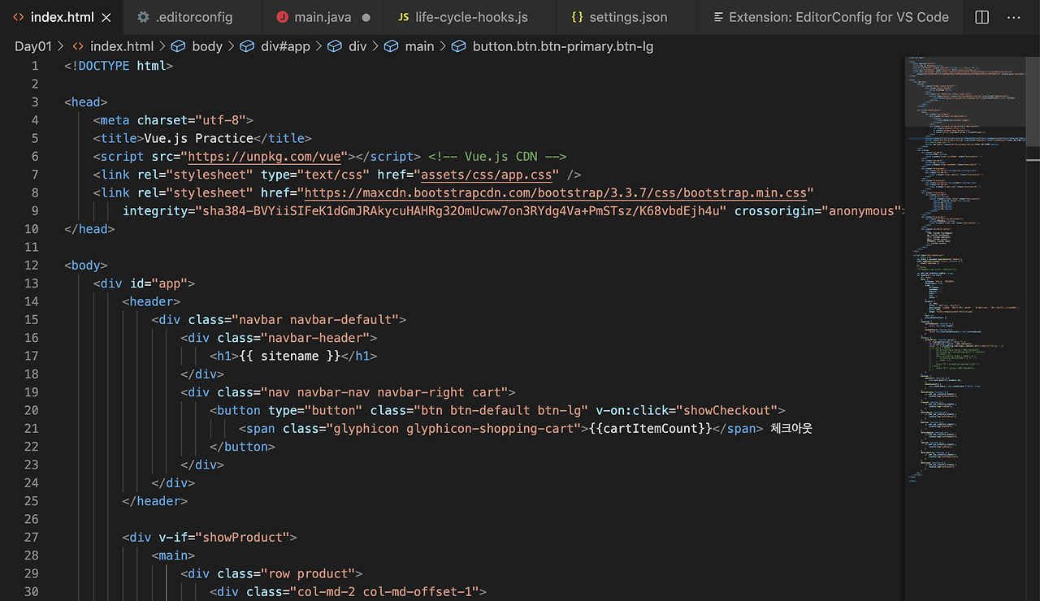Open Extension: EditorConfig for VS Code tab

[830, 16]
